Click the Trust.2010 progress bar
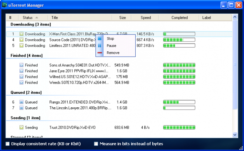The image size is (244, 151). [179, 128]
